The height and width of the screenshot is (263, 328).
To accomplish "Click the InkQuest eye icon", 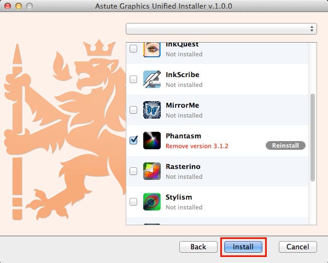I will click(x=152, y=50).
